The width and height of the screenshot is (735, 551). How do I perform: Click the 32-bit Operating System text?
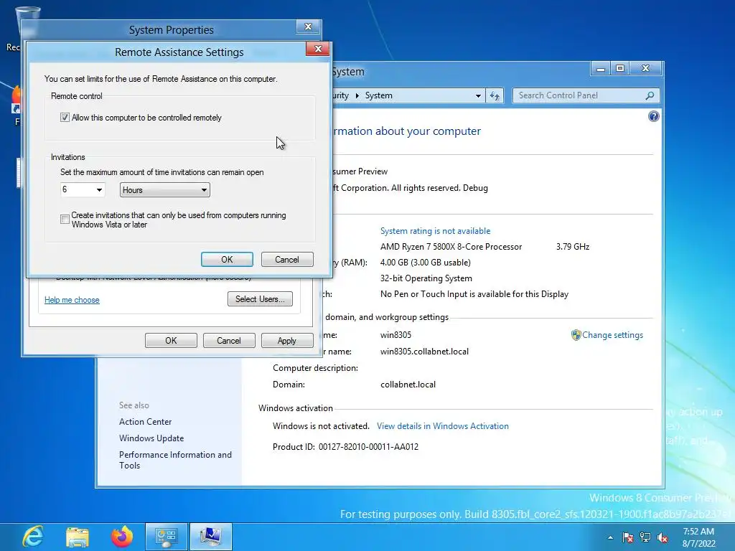[x=426, y=278]
